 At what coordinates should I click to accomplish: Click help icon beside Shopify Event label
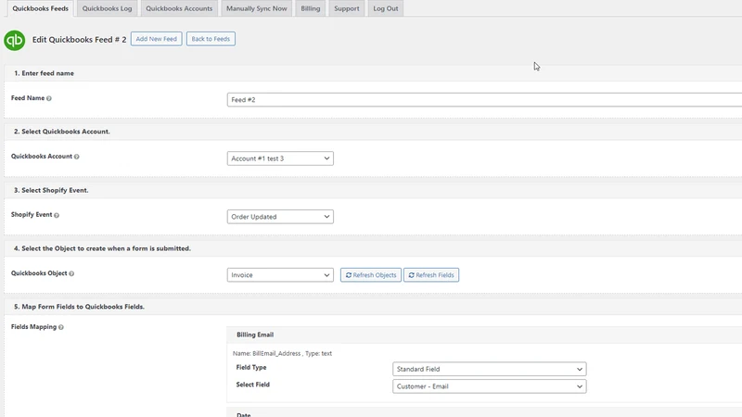point(57,215)
